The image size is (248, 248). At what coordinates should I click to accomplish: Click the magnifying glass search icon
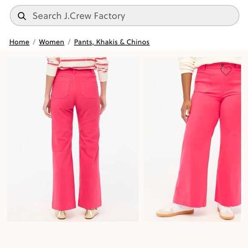pos(22,16)
